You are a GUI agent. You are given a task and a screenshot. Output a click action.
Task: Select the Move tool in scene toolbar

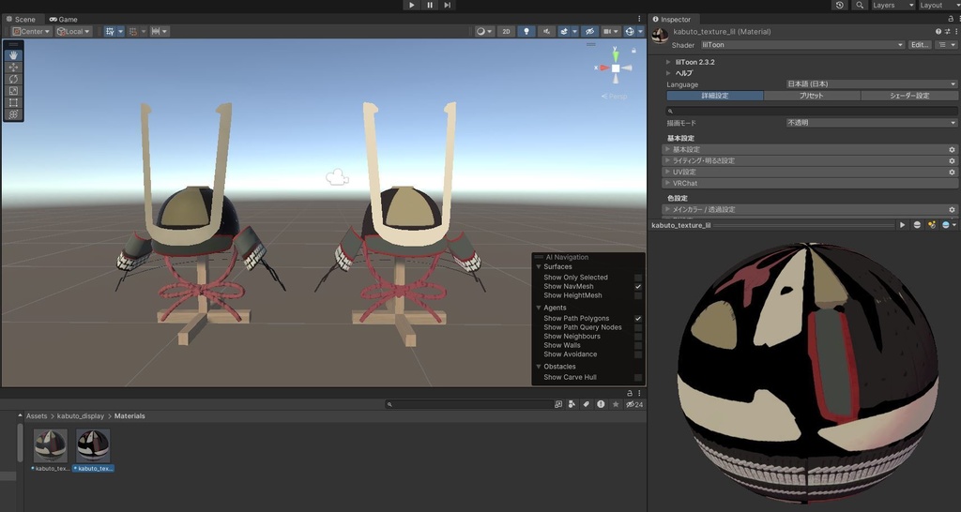click(x=13, y=68)
